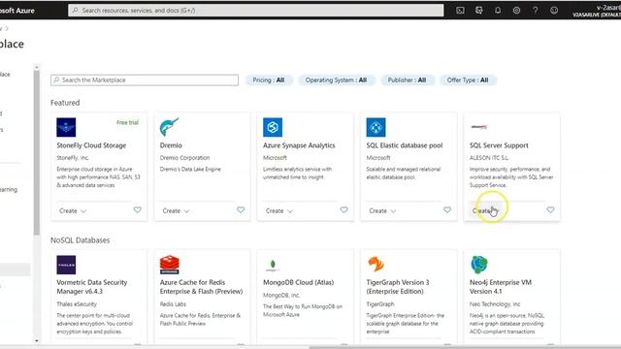Open Neo4j Enterprise VM Version 4.1

click(501, 287)
